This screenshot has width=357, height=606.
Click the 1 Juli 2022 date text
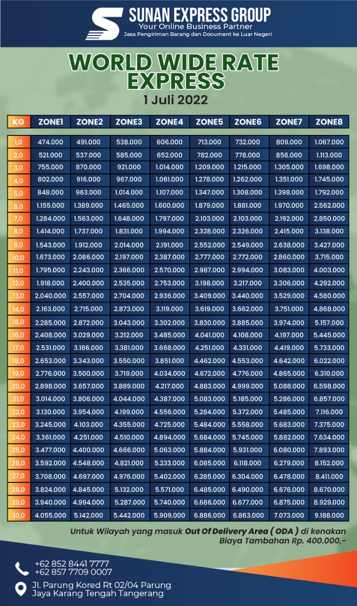tap(175, 100)
